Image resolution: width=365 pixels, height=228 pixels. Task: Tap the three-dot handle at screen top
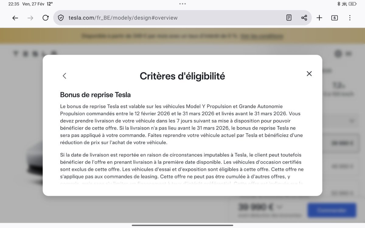182,4
